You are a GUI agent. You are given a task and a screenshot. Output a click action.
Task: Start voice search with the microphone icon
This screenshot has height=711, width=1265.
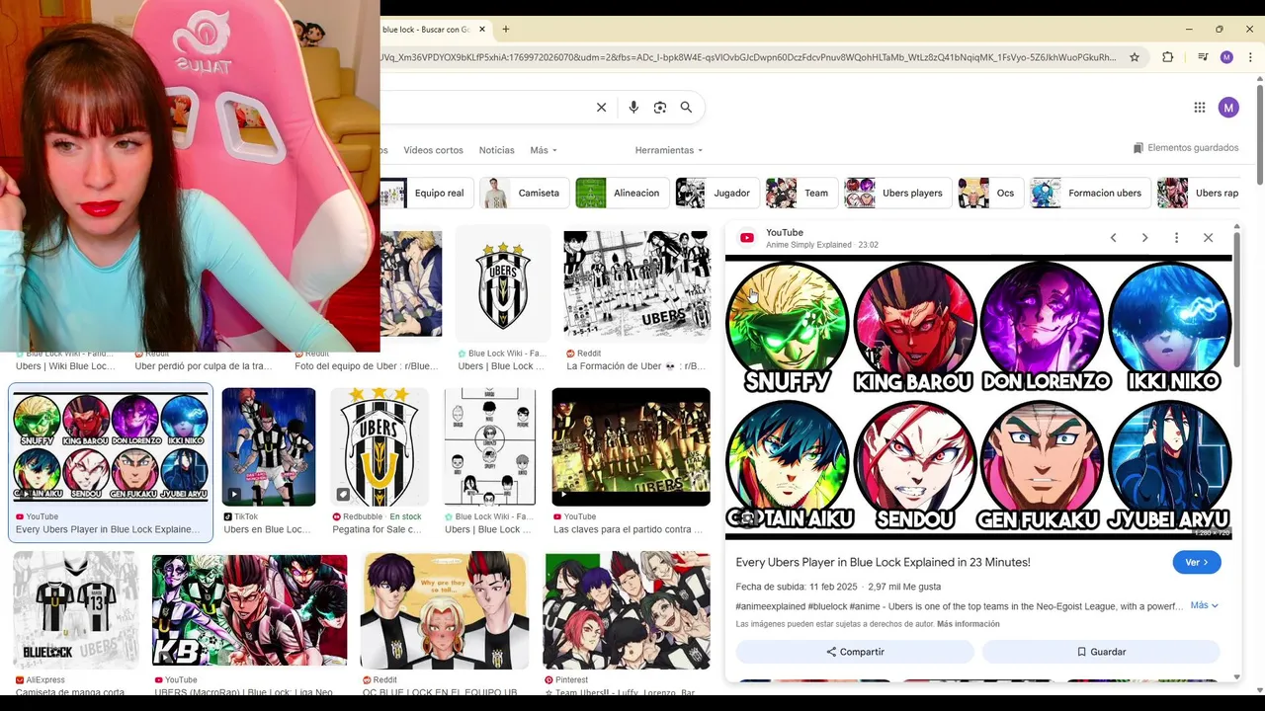pos(633,108)
